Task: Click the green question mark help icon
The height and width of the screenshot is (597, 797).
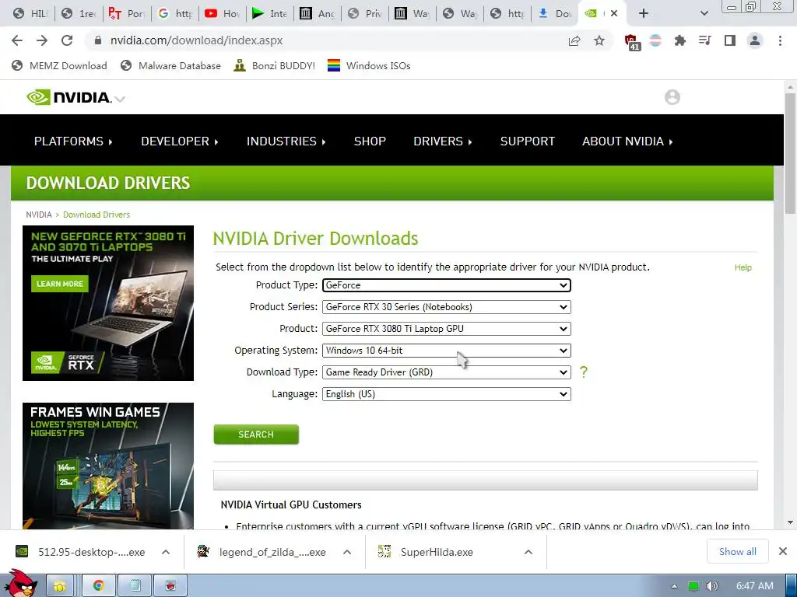Action: [584, 372]
